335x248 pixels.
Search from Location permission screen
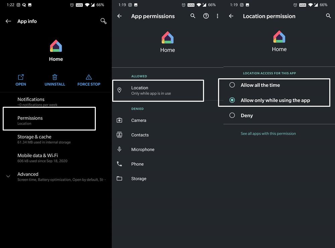point(328,16)
